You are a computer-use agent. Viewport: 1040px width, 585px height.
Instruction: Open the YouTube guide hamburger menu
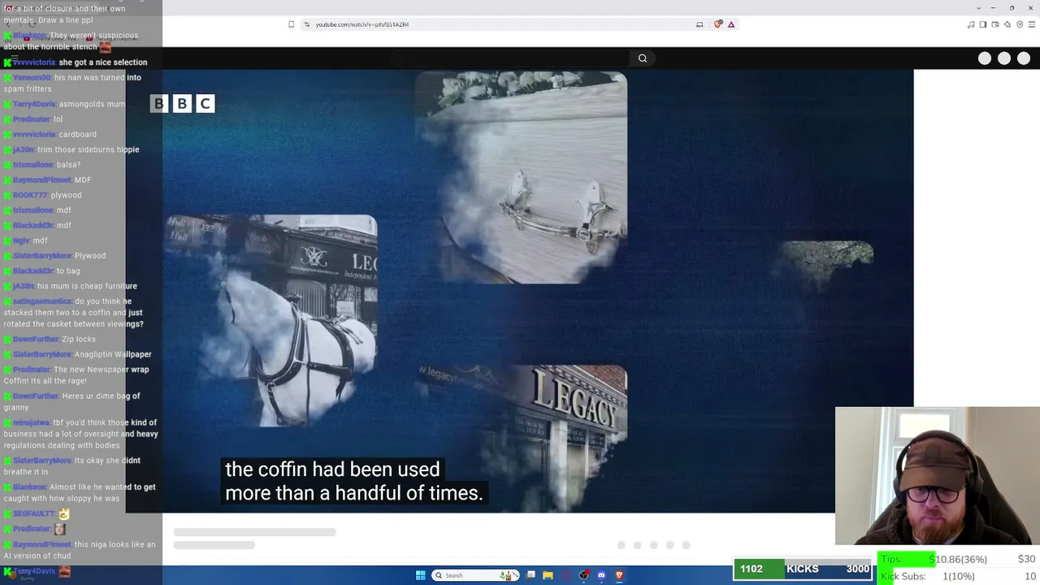[x=15, y=58]
